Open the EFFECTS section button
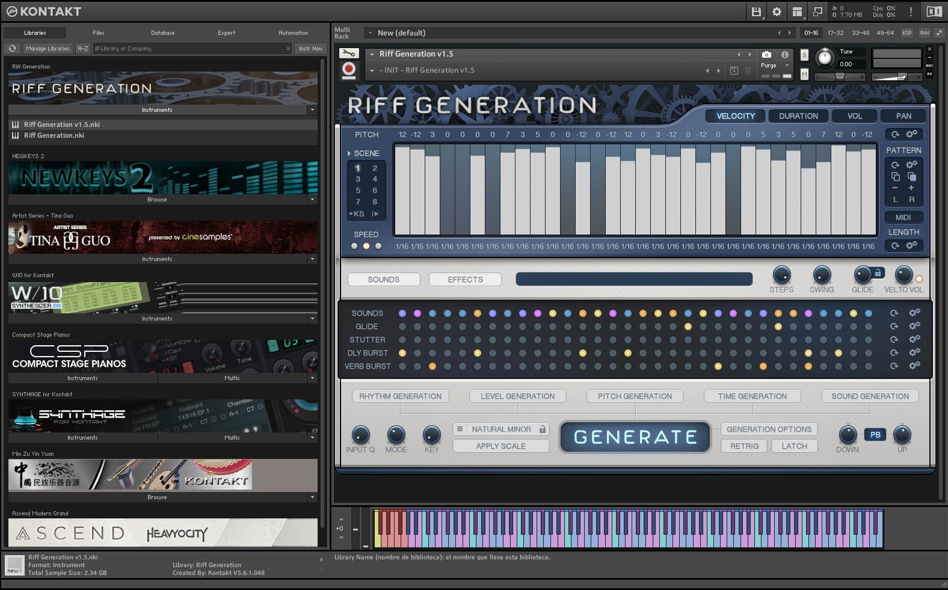 coord(465,280)
